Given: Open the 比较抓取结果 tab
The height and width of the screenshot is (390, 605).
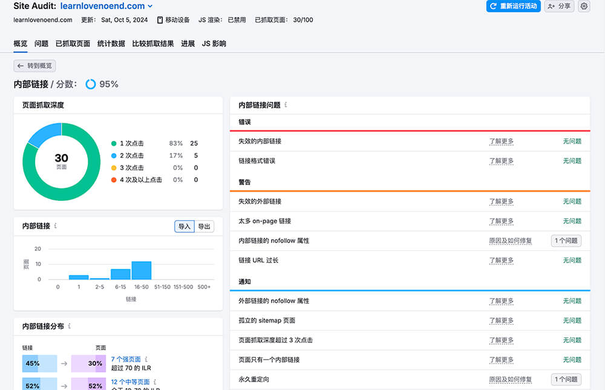Looking at the screenshot, I should pyautogui.click(x=153, y=44).
